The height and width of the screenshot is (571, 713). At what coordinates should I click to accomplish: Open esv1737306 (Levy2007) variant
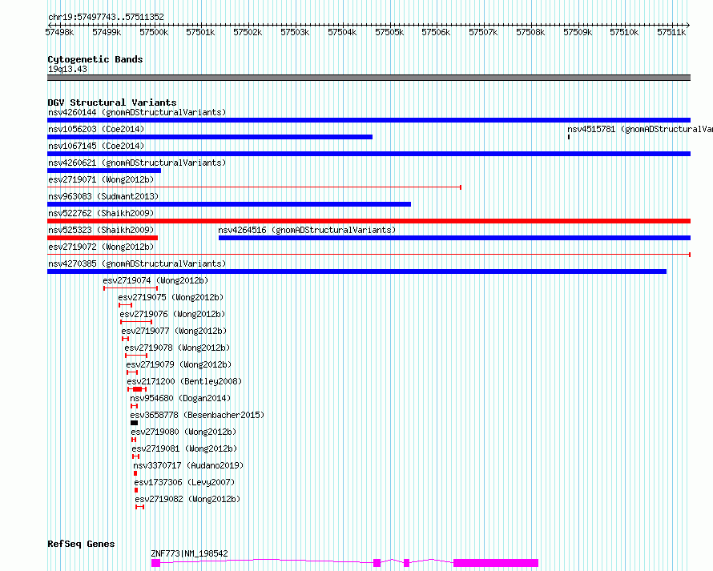point(184,482)
